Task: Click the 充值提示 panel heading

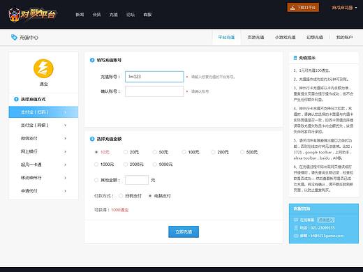Action: pos(307,58)
